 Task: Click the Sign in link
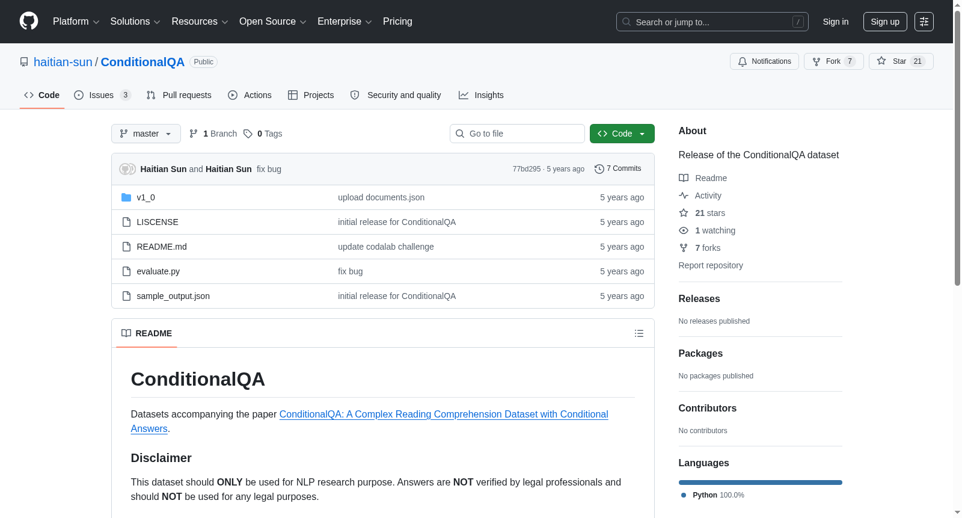[x=836, y=22]
